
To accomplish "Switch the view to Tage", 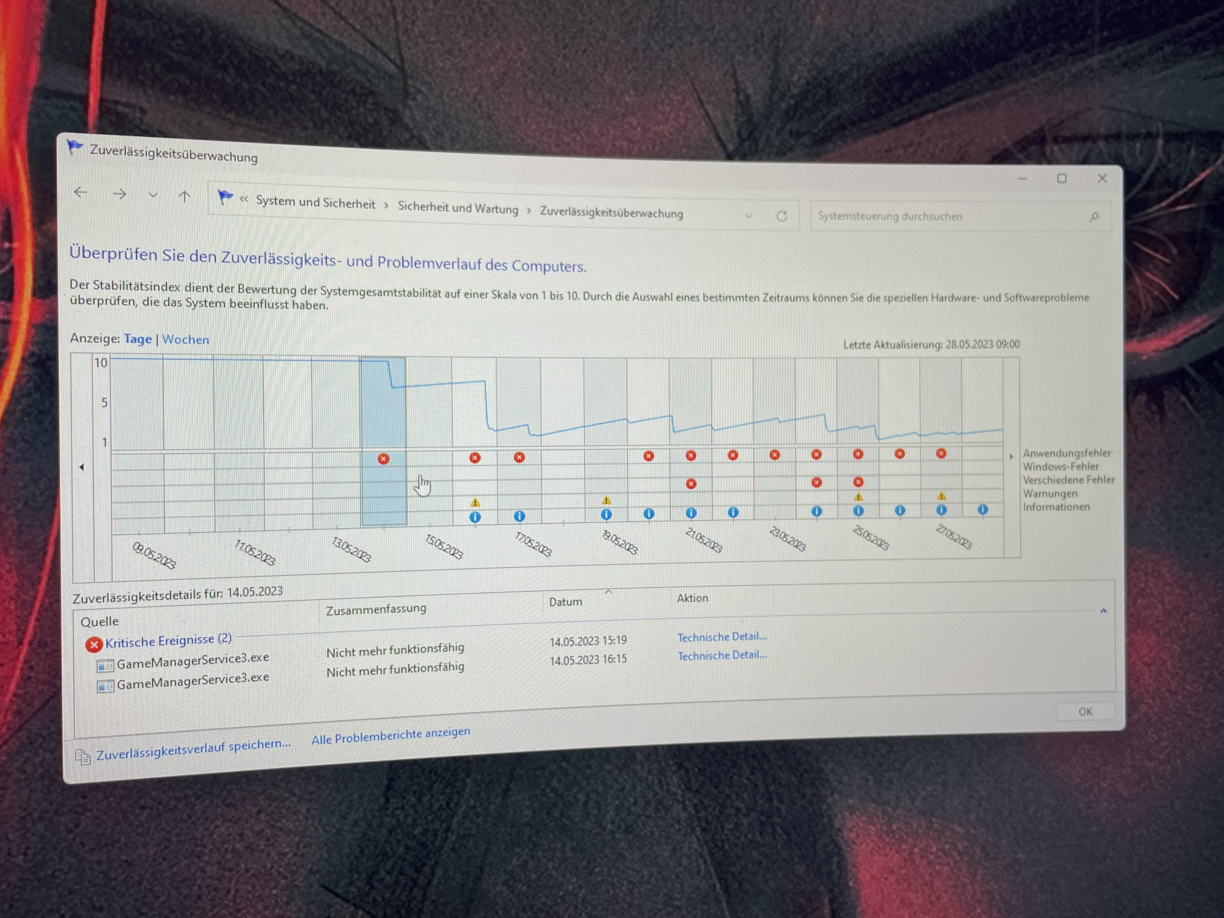I will [138, 339].
